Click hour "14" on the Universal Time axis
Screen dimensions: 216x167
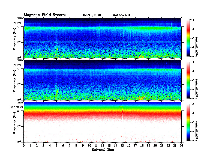[116, 145]
